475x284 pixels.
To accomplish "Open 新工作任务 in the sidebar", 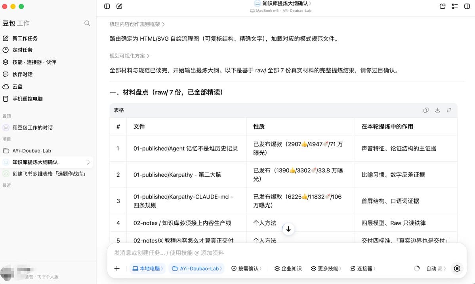I will (25, 38).
